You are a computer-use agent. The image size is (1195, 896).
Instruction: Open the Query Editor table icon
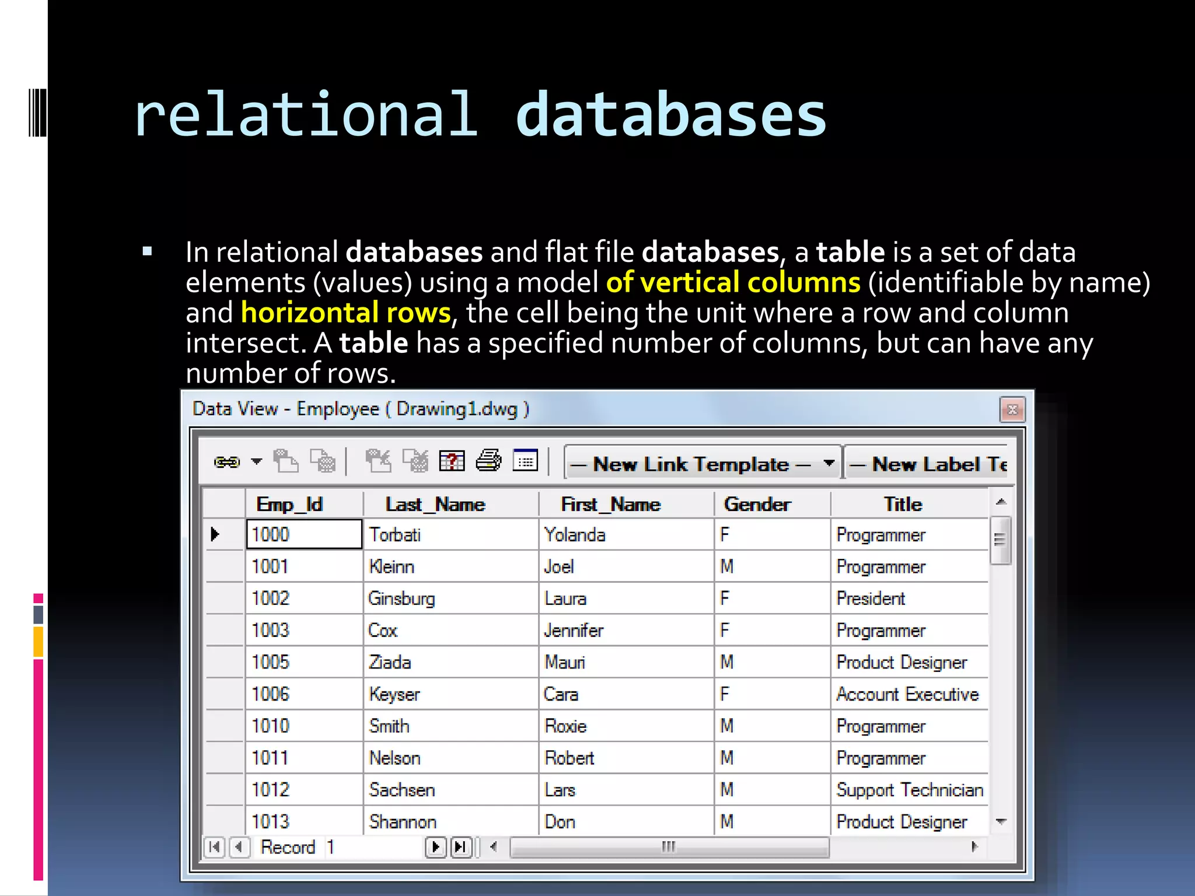(x=452, y=461)
